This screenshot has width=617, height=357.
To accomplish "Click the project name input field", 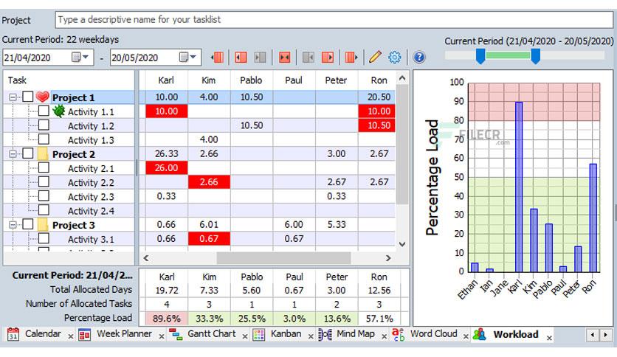I will pyautogui.click(x=334, y=20).
